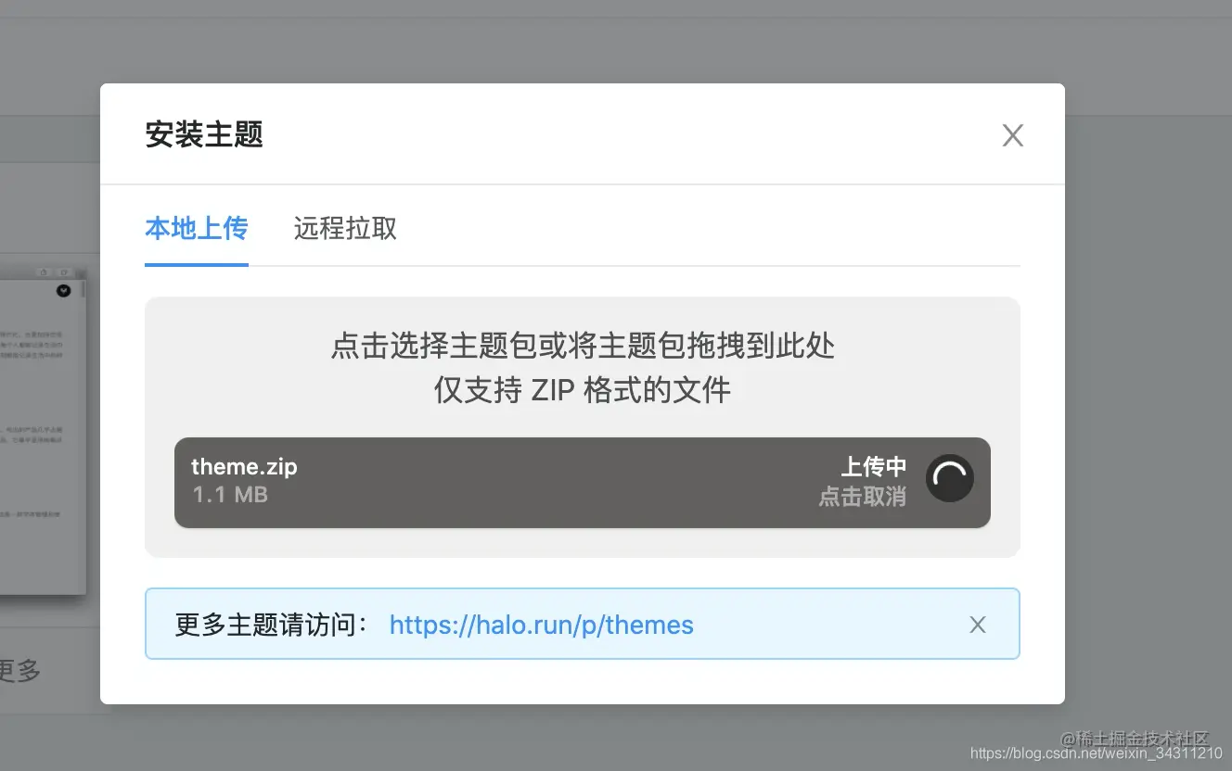
Task: Click the 1.1 MB file size text
Action: (x=230, y=495)
